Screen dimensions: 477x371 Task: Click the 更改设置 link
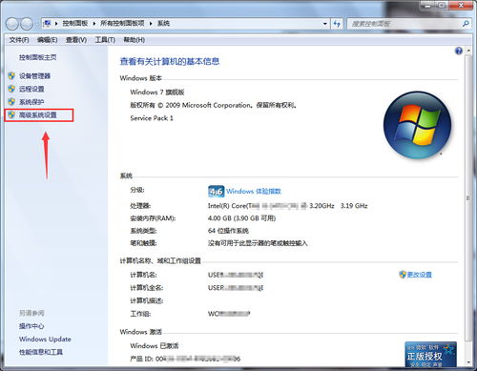(420, 275)
